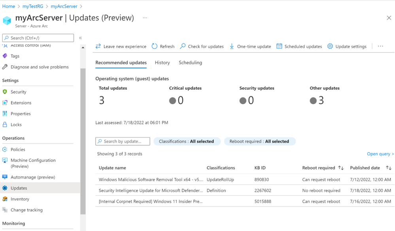Click the No reboot required cell
Image resolution: width=395 pixels, height=231 pixels.
coord(321,190)
